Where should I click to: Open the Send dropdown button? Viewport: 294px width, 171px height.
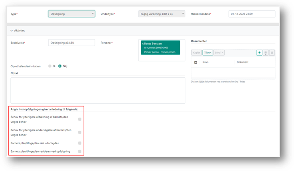point(219,53)
